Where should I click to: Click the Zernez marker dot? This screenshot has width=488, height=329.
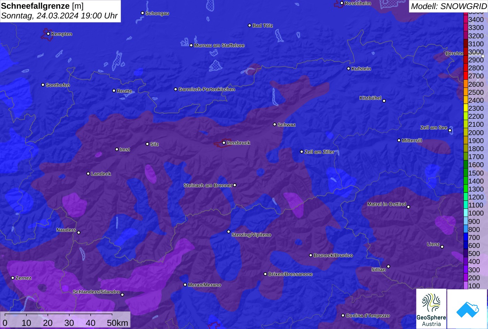(13, 278)
